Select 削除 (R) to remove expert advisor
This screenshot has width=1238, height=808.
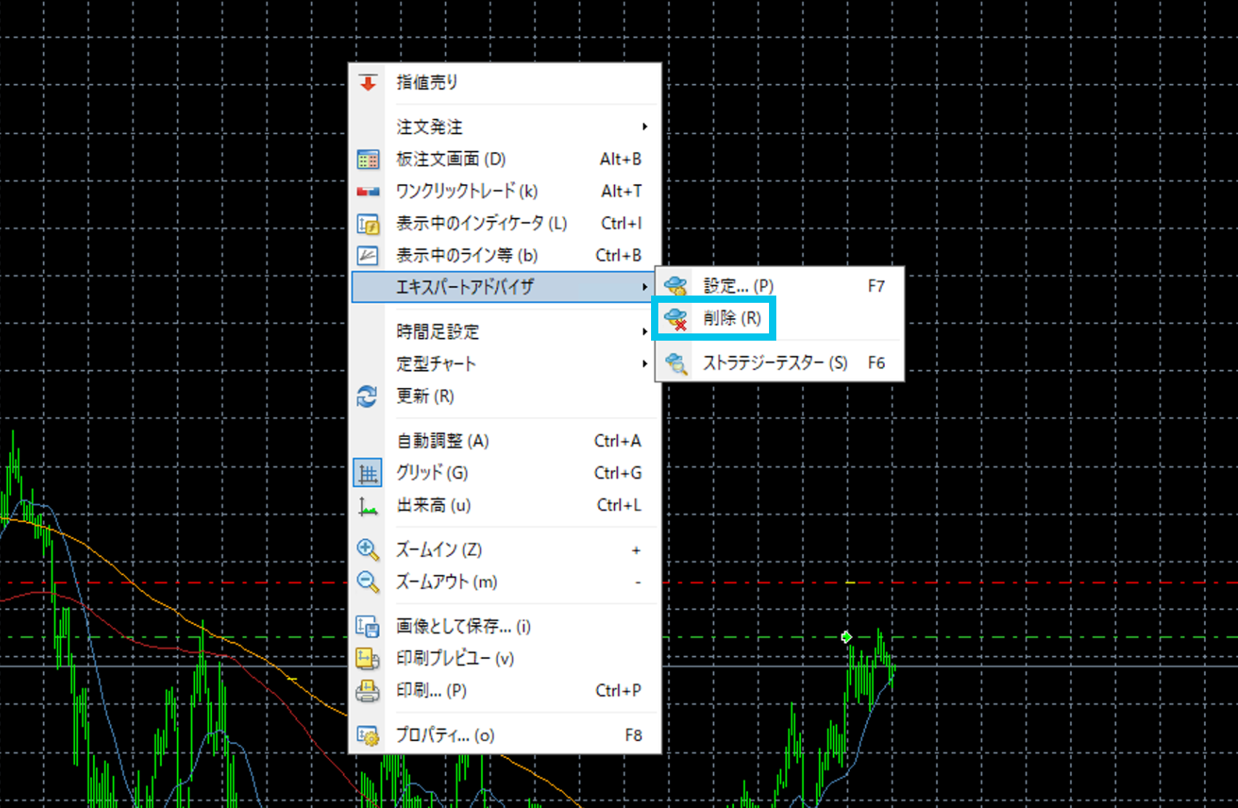pos(731,318)
